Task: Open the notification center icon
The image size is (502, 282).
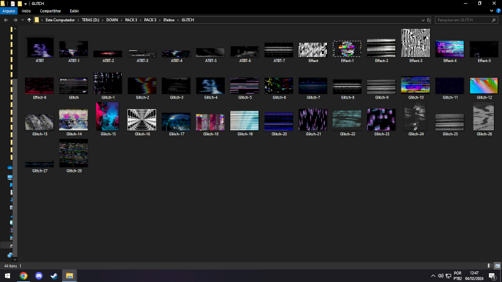Action: click(x=493, y=276)
